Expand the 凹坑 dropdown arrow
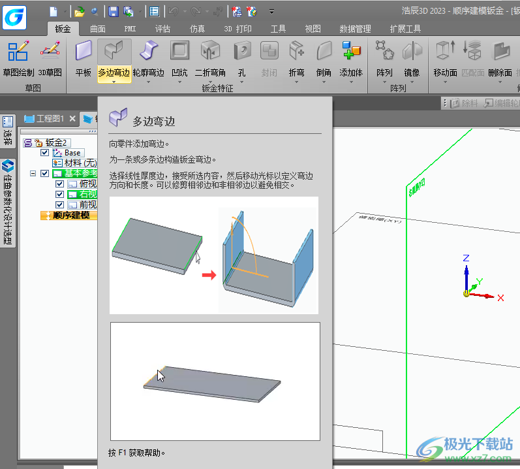This screenshot has height=469, width=520. click(x=179, y=81)
